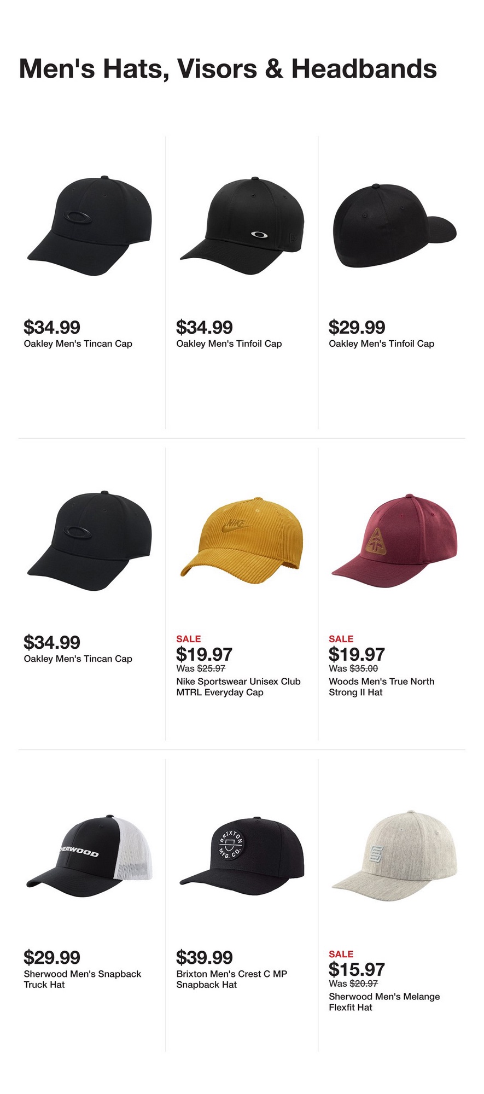
Task: Click the Woods Men's True North Strong II Hat title
Action: 382,686
